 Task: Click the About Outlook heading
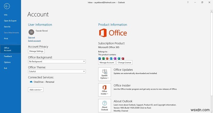[123, 101]
